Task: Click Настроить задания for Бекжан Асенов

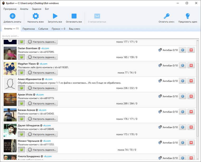Action: coord(42,119)
